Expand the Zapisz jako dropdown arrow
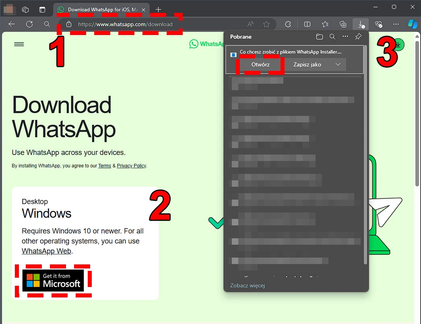Viewport: 421px width, 324px height. (x=338, y=64)
